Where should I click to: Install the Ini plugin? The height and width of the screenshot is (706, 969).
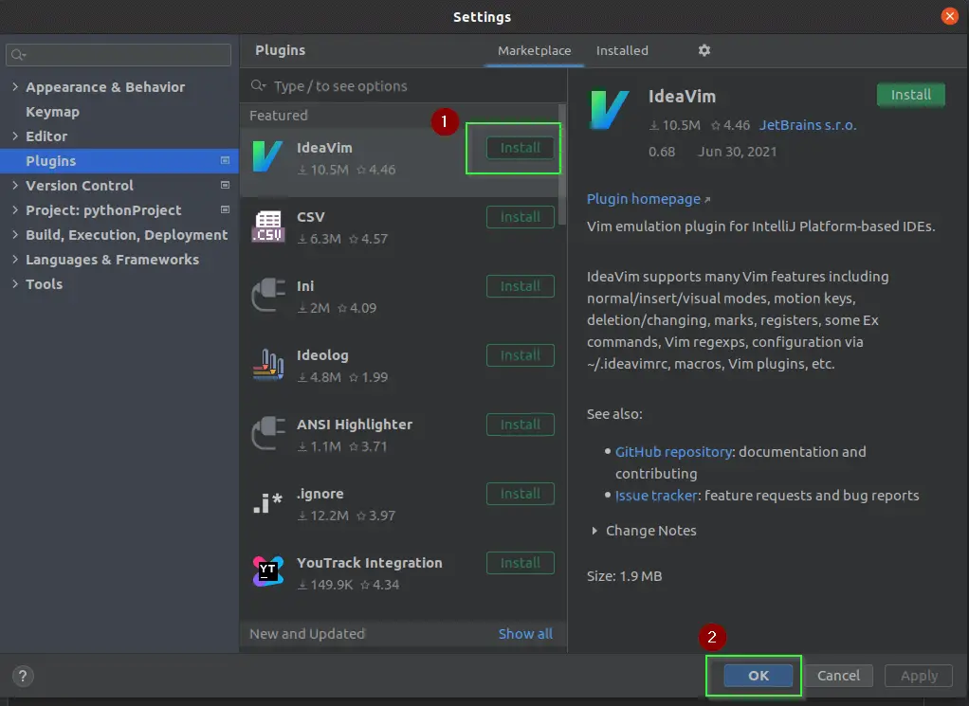(521, 286)
